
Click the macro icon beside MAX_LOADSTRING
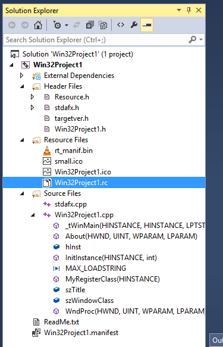point(56,268)
